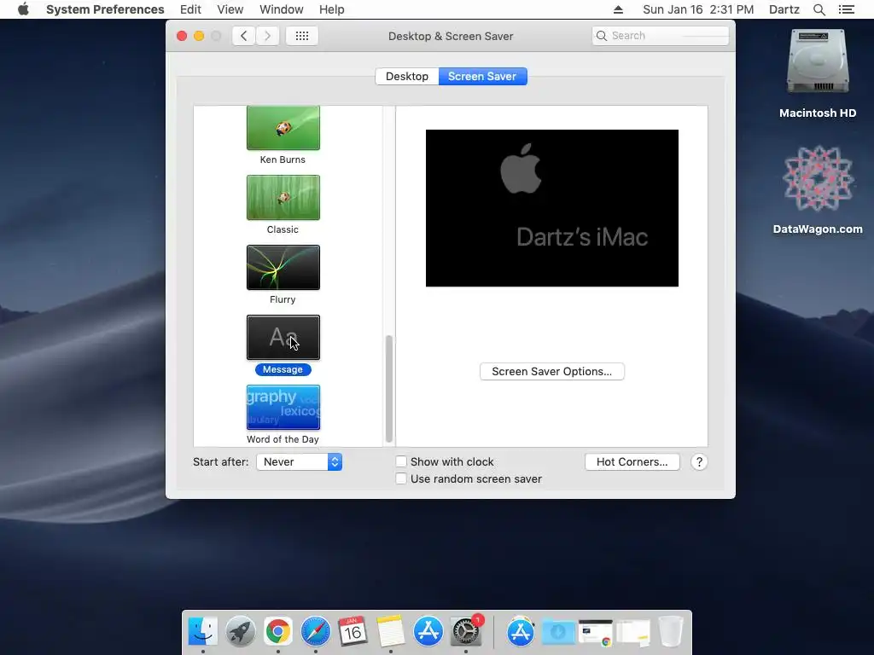The width and height of the screenshot is (874, 655).
Task: Open Google Chrome from the Dock
Action: pos(278,631)
